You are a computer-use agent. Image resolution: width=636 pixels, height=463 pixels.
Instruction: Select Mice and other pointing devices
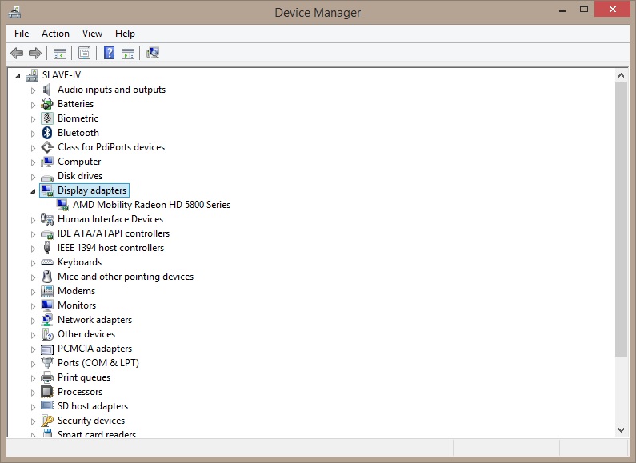point(126,277)
